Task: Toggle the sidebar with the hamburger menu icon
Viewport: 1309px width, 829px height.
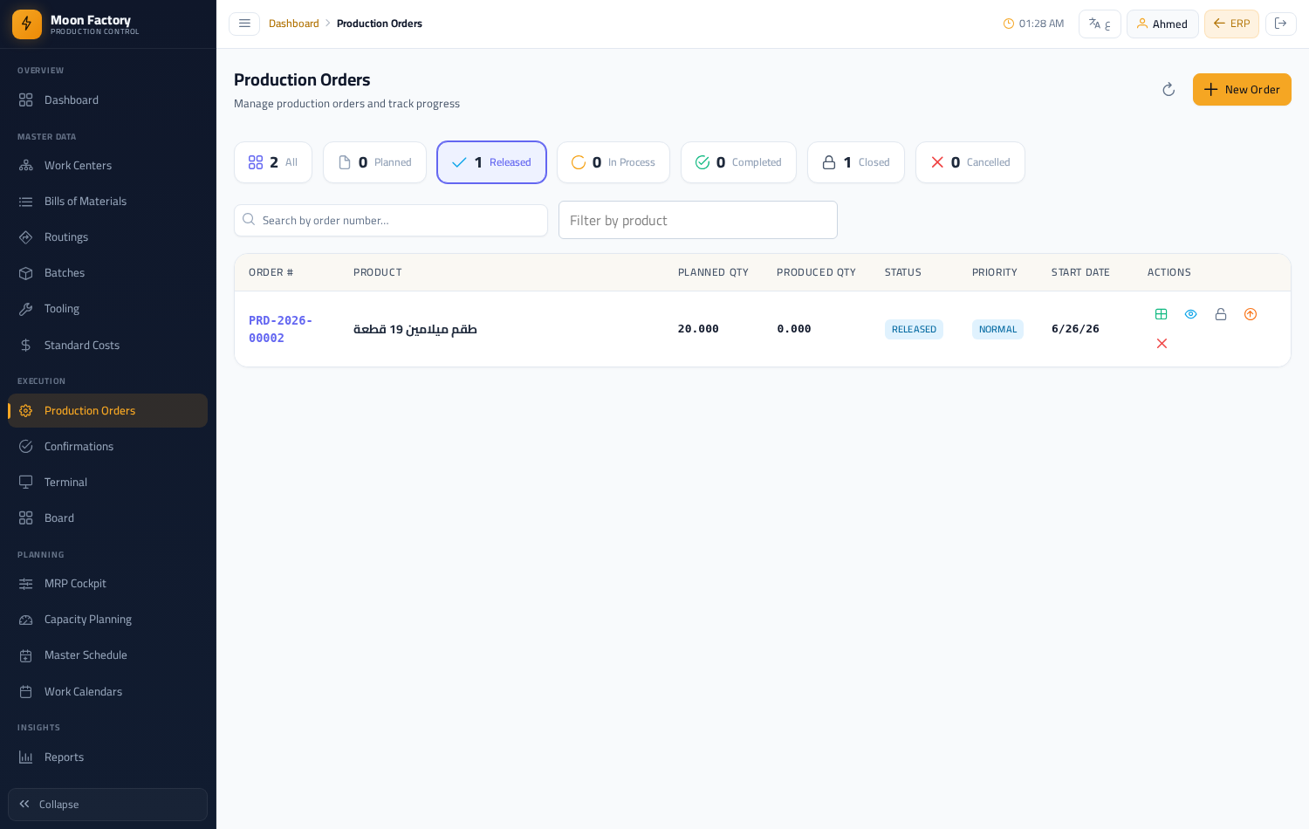Action: (244, 24)
